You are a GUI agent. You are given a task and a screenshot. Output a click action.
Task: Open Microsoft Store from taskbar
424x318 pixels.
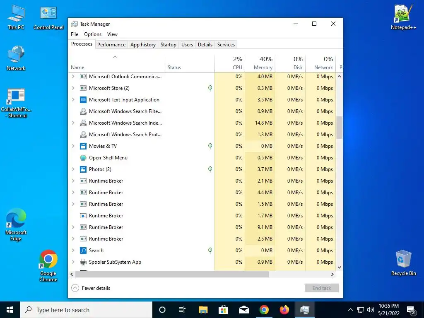[x=223, y=310]
